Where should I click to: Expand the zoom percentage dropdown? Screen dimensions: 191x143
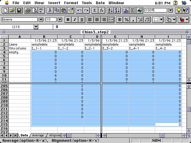171,10
